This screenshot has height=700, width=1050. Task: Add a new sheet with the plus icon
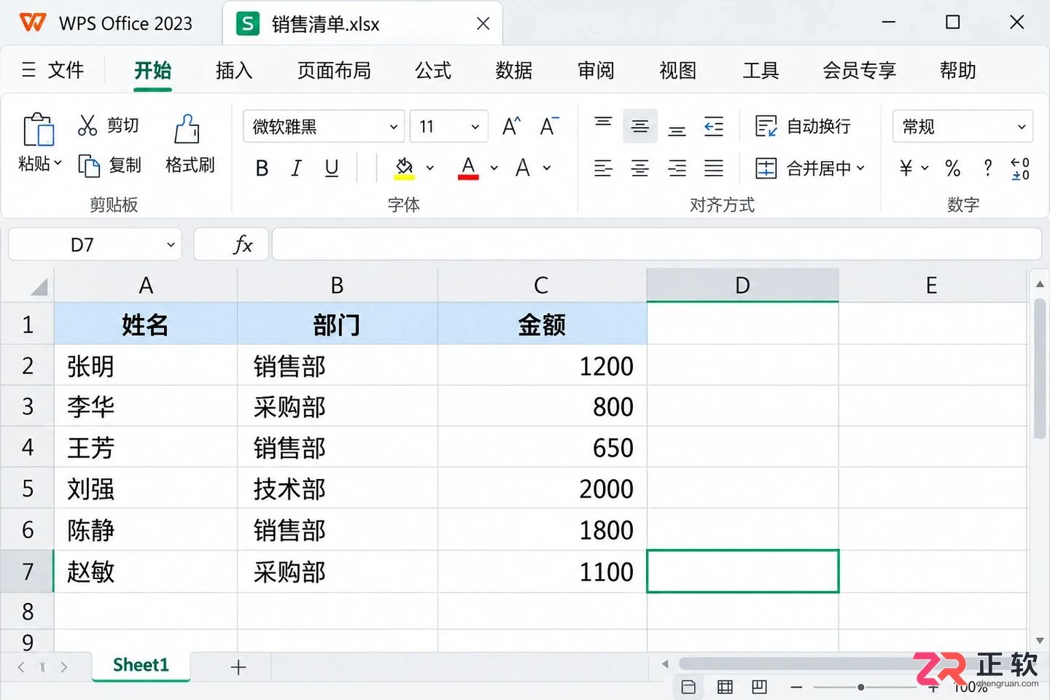click(x=238, y=666)
